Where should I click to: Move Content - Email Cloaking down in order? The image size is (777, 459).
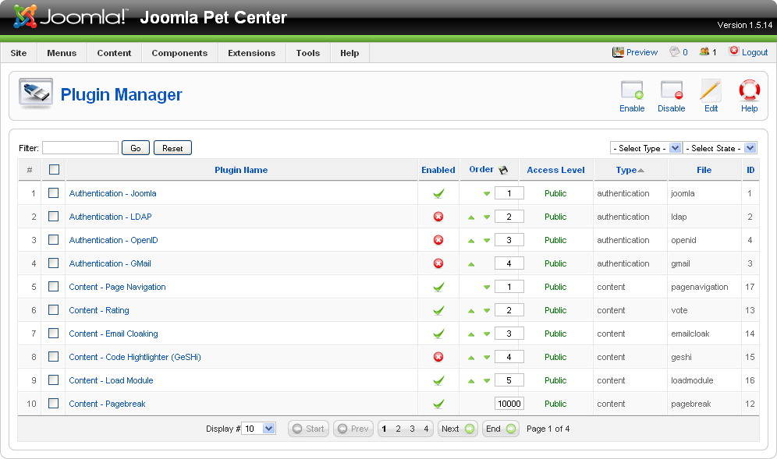[x=487, y=334]
